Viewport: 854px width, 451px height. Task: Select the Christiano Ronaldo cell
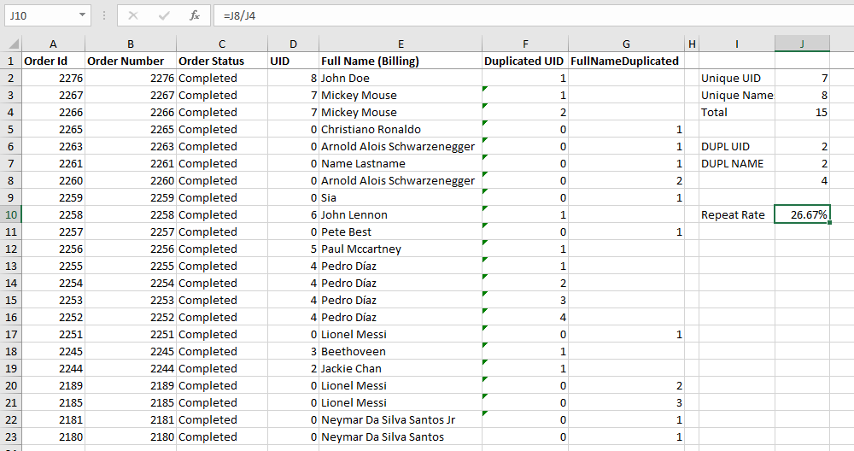[401, 129]
